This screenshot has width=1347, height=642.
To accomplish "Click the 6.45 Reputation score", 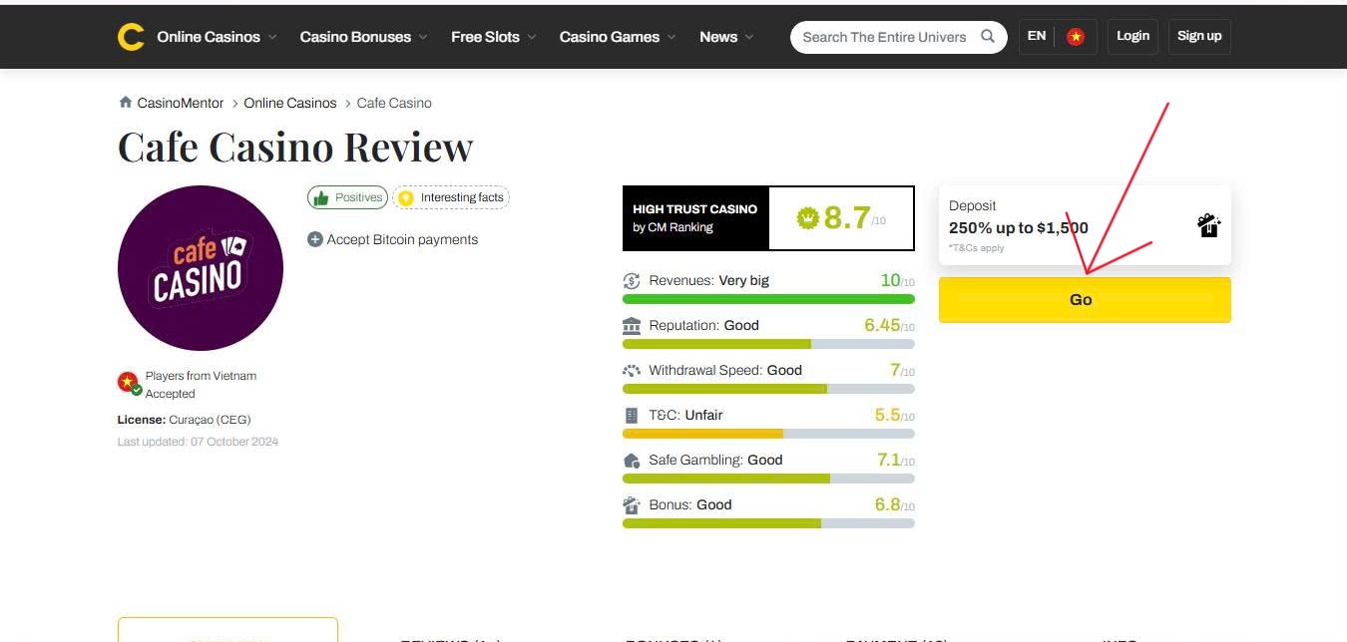I will [889, 325].
